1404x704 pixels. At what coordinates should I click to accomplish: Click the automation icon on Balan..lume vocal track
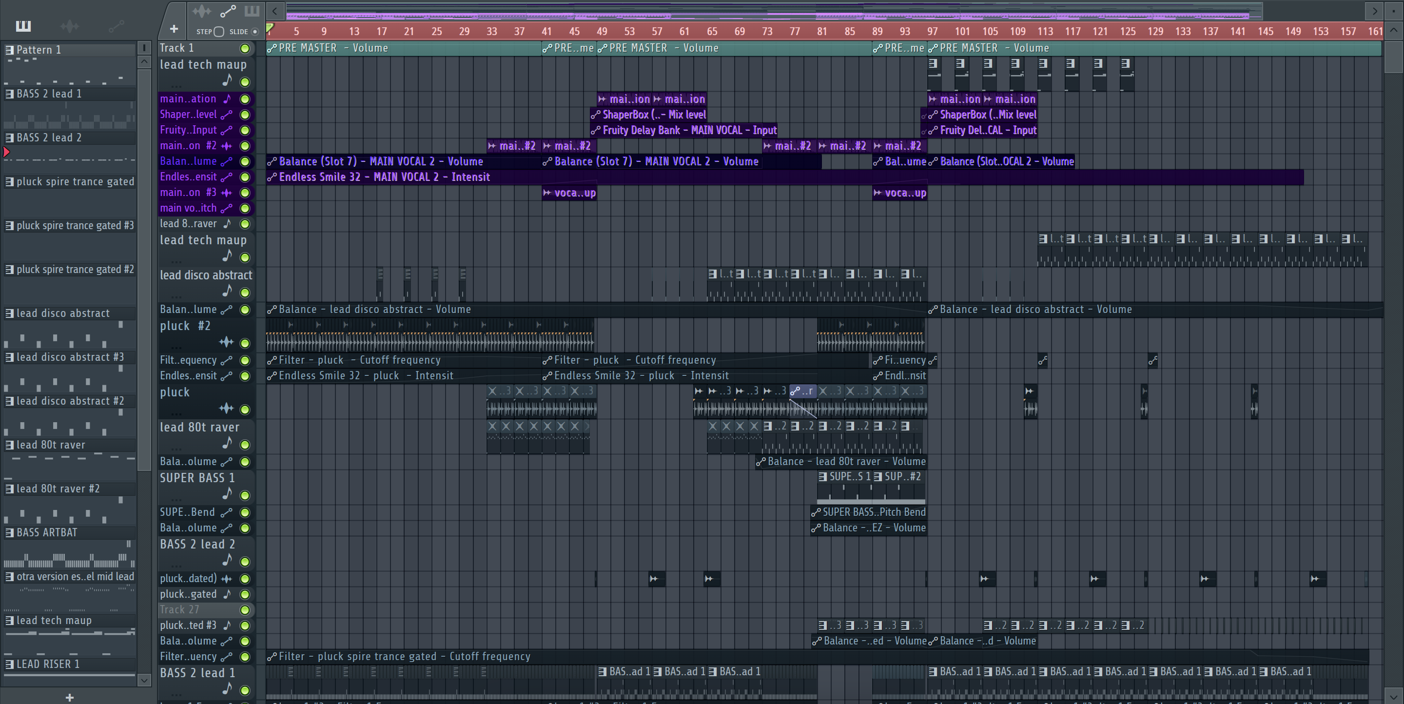[x=227, y=162]
